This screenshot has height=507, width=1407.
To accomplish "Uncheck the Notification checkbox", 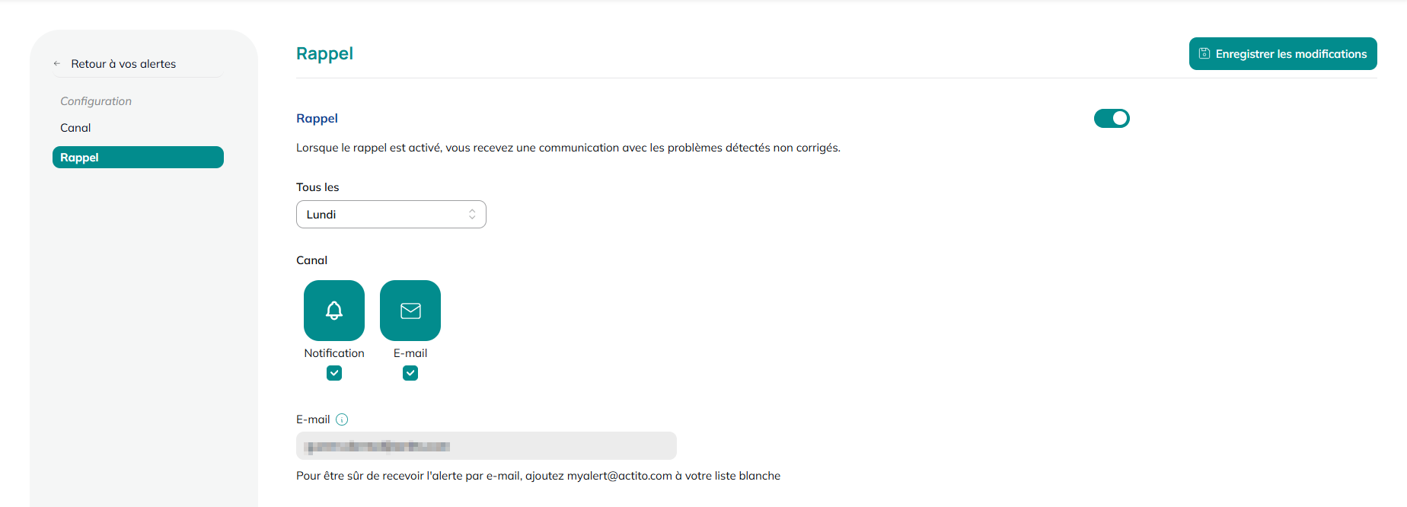I will [334, 373].
